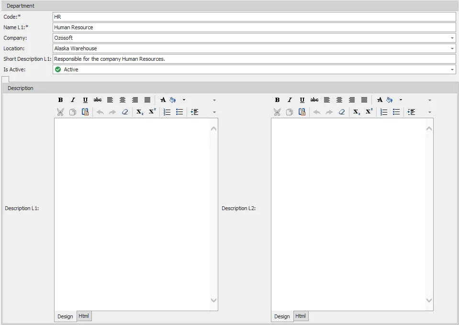The height and width of the screenshot is (325, 459).
Task: Apply italic in Description L2 toolbar
Action: [290, 100]
